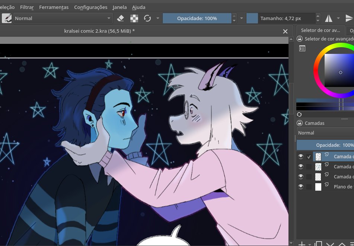
Task: Open the Filtrar menu
Action: point(27,7)
